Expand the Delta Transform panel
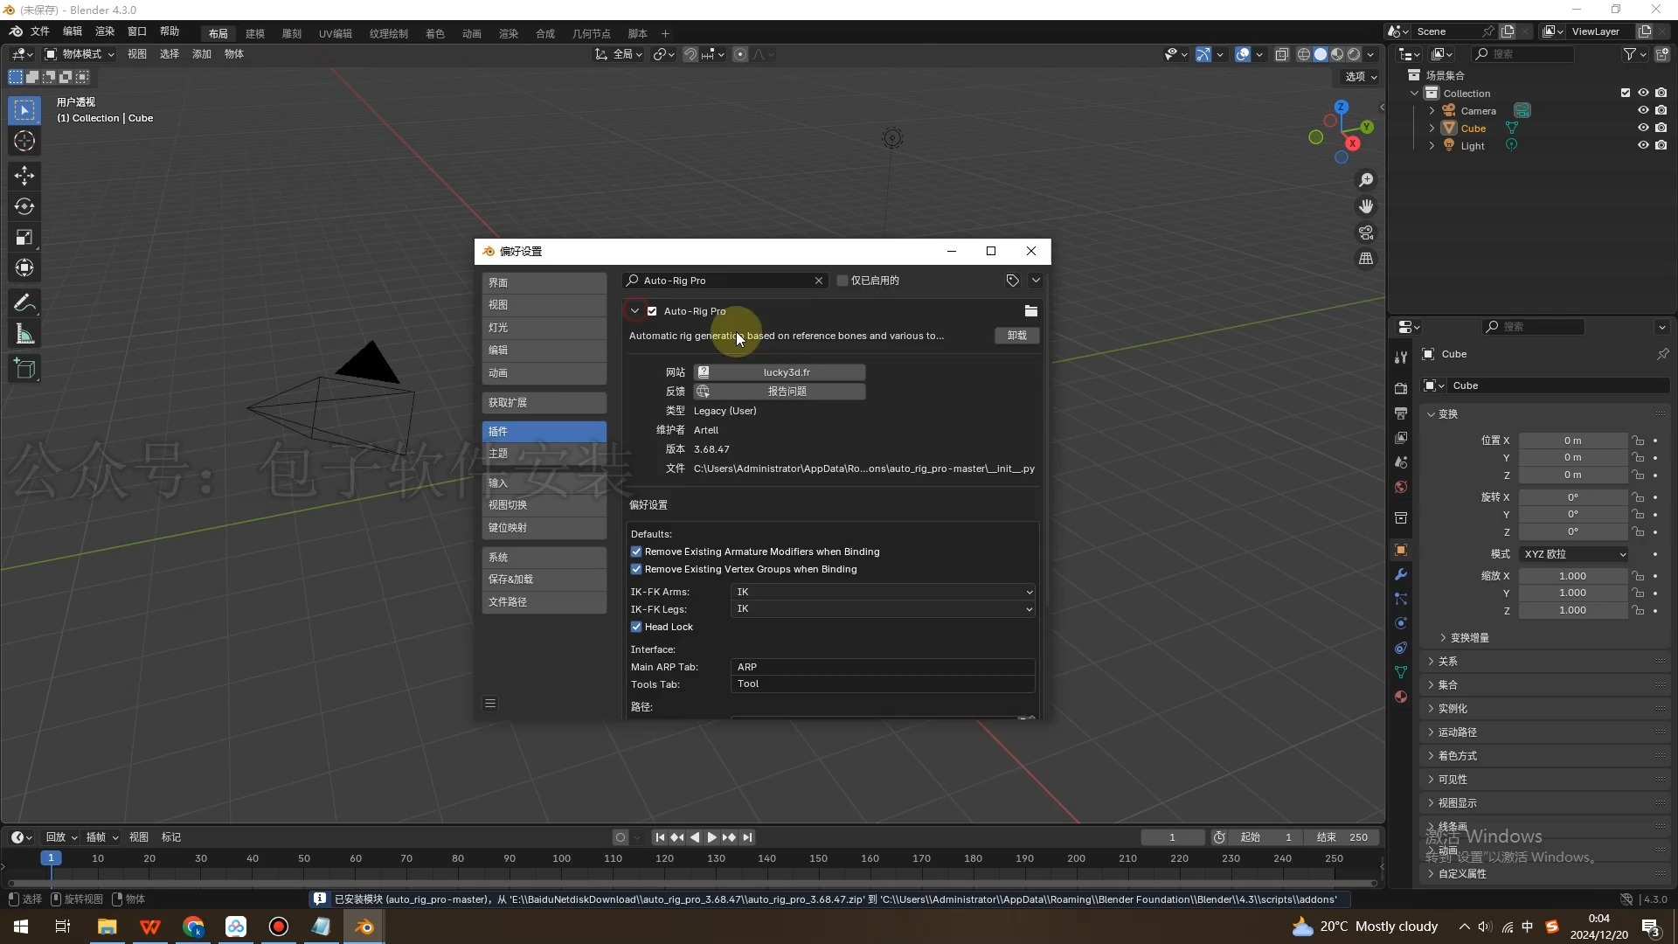The height and width of the screenshot is (944, 1678). pos(1468,638)
